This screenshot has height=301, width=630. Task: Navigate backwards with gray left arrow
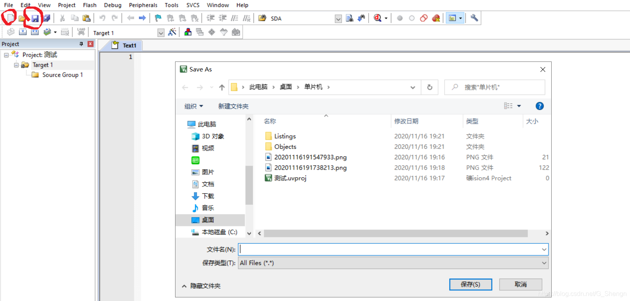130,18
